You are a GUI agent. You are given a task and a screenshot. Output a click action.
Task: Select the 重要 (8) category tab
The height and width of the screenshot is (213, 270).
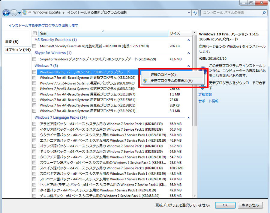click(12, 42)
